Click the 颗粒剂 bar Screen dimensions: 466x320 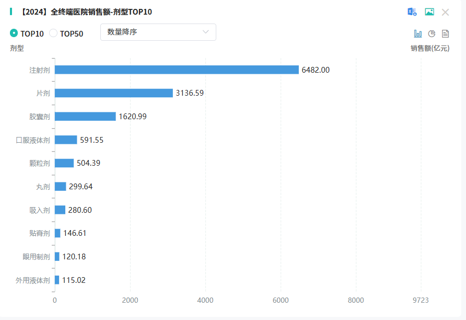64,163
